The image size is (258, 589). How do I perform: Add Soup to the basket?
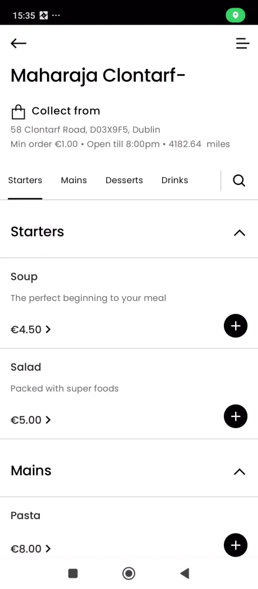coord(236,326)
